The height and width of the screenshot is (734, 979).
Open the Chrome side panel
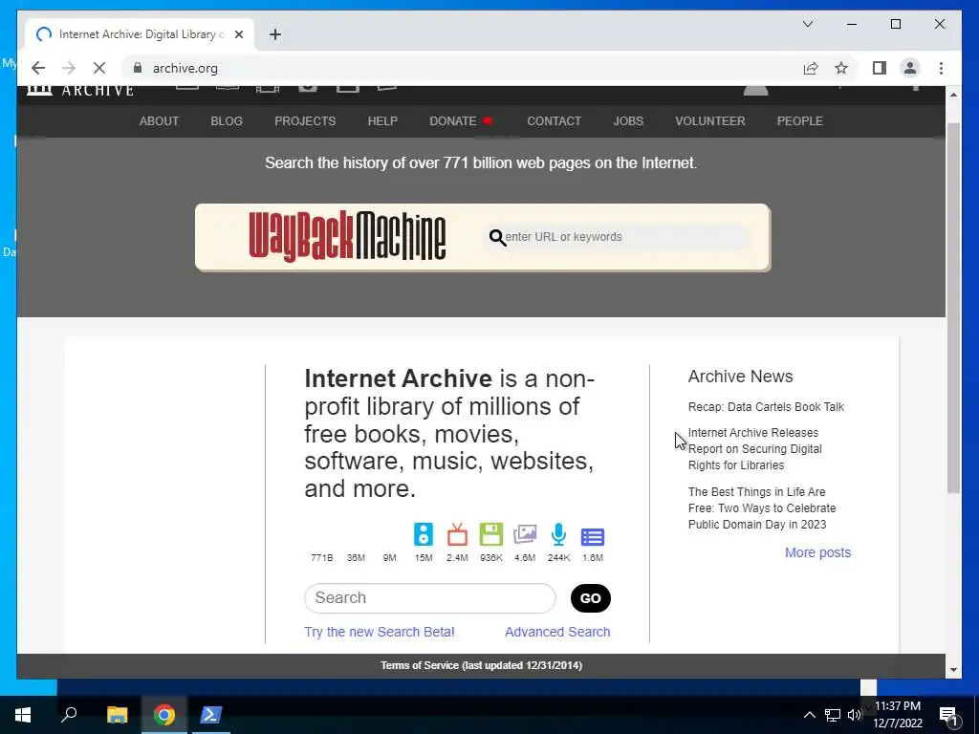pyautogui.click(x=880, y=68)
